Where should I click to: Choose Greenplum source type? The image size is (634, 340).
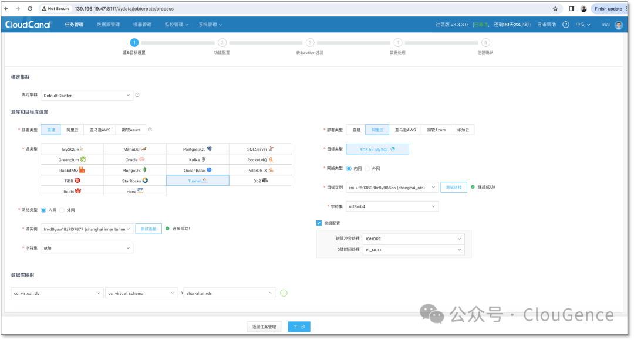click(x=72, y=159)
